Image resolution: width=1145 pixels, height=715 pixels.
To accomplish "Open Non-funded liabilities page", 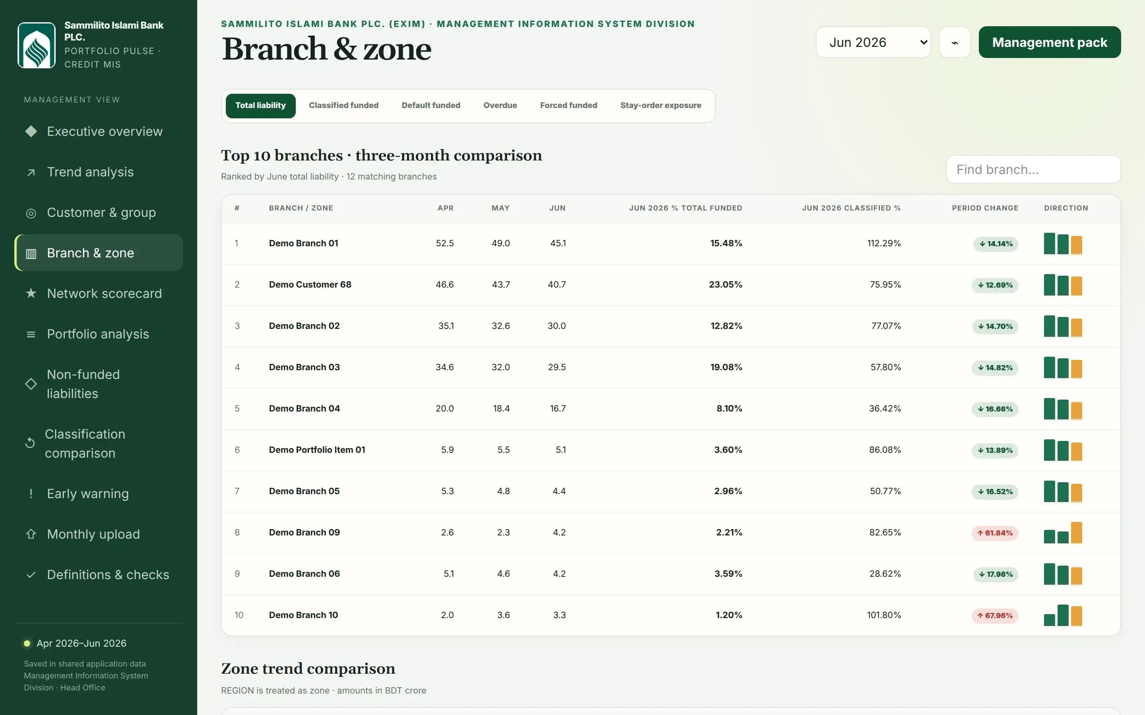I will (x=99, y=384).
